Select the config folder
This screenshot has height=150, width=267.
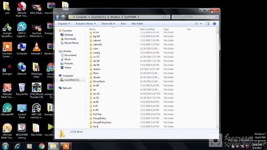(95, 53)
